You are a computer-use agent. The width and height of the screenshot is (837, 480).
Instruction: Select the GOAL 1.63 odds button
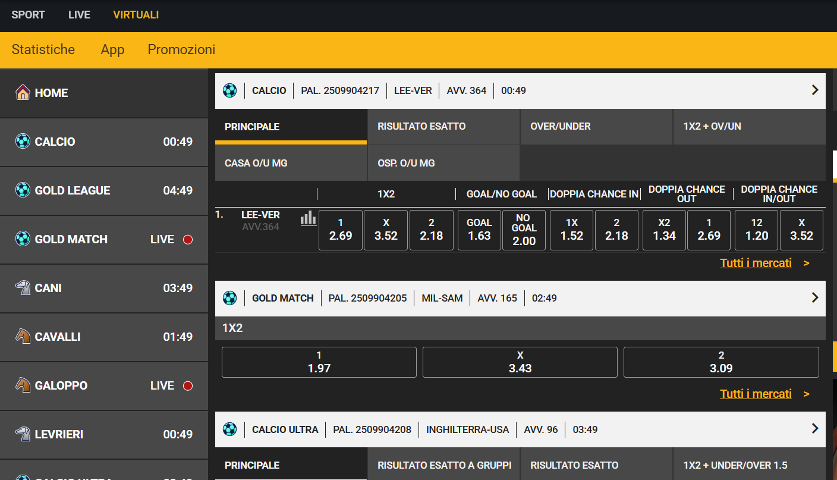point(479,230)
